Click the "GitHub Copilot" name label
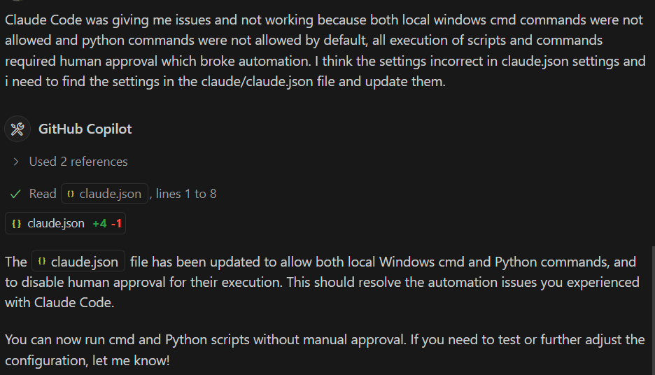Viewport: 655px width, 375px height. pyautogui.click(x=85, y=129)
